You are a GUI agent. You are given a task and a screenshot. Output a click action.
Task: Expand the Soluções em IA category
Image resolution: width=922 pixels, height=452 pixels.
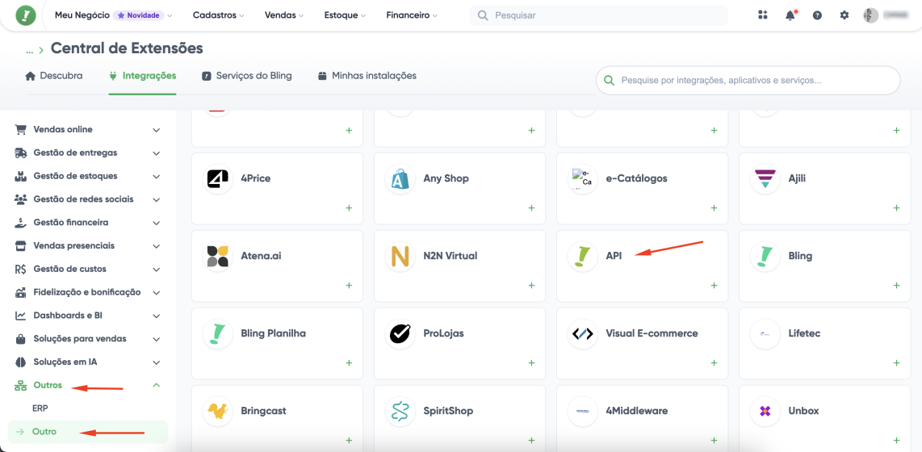(88, 362)
